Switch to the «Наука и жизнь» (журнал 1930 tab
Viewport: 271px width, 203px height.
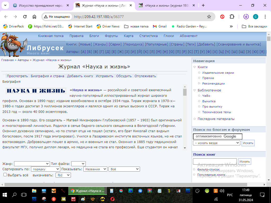coord(167,5)
